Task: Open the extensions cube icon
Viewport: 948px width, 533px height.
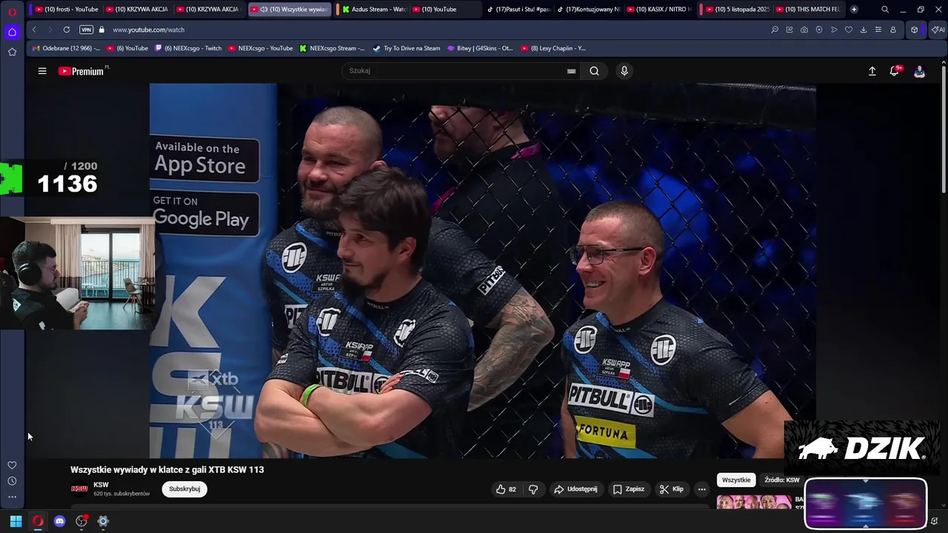Action: [915, 30]
